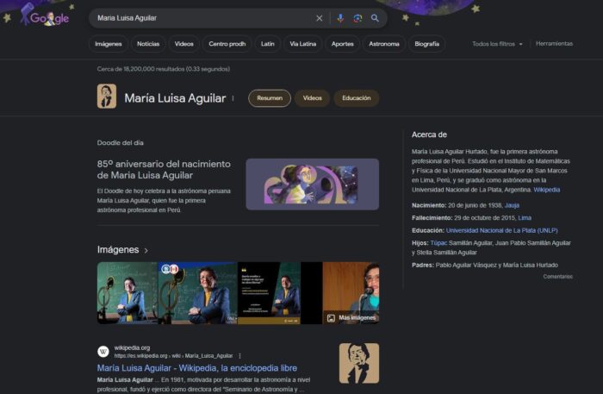Expand Imágenes section via chevron arrow
The width and height of the screenshot is (603, 394).
146,251
